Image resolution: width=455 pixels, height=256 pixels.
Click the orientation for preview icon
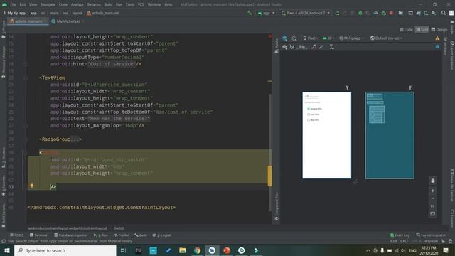294,38
